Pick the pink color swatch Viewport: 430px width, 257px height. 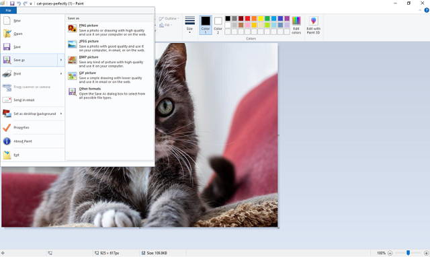(x=248, y=25)
